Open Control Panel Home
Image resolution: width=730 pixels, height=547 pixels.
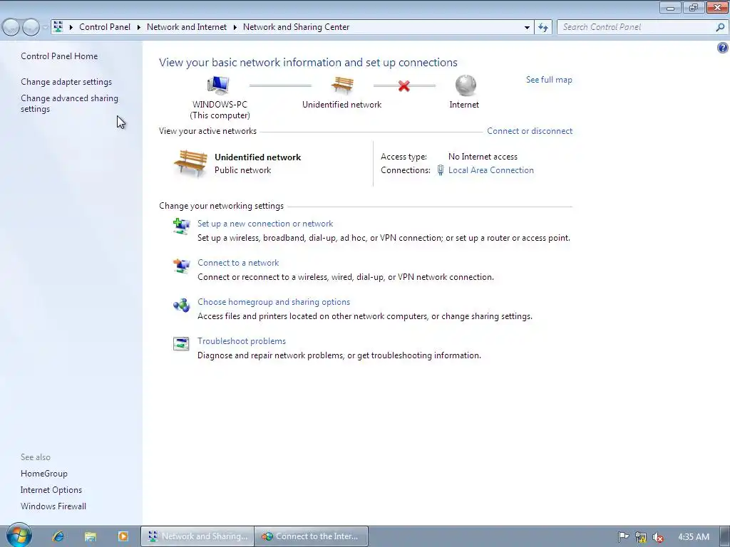point(59,56)
